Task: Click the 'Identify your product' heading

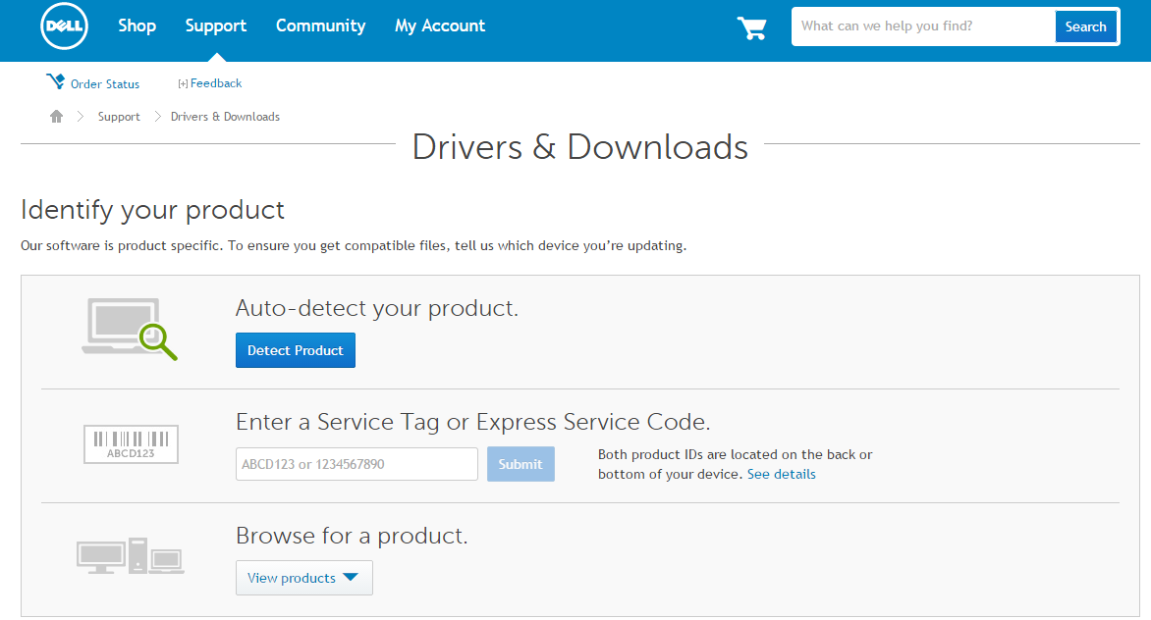Action: [x=152, y=210]
